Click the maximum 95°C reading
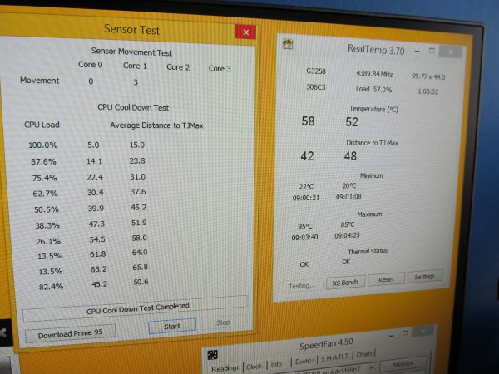 [x=305, y=226]
